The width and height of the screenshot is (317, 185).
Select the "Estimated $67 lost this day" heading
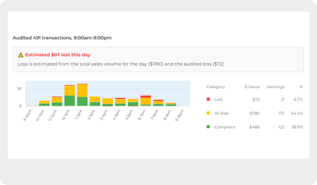coord(58,55)
